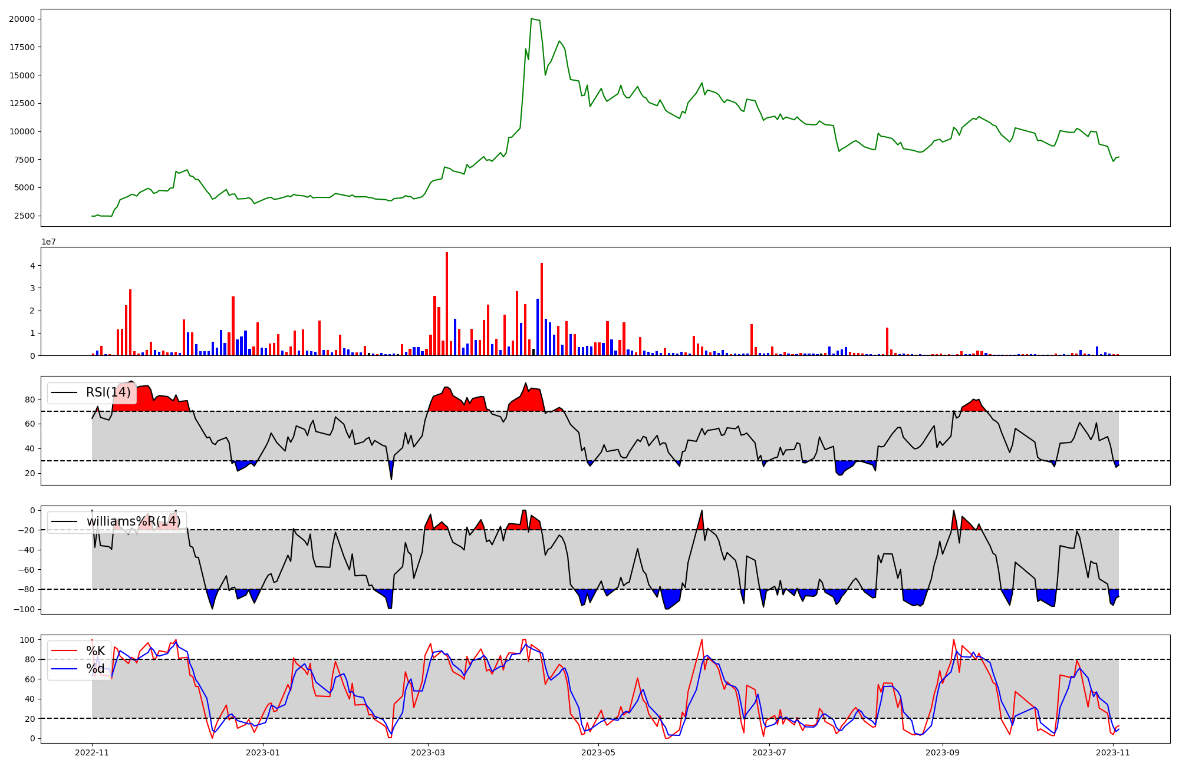
Task: Click the 2023-01 x-axis date label
Action: pyautogui.click(x=262, y=752)
